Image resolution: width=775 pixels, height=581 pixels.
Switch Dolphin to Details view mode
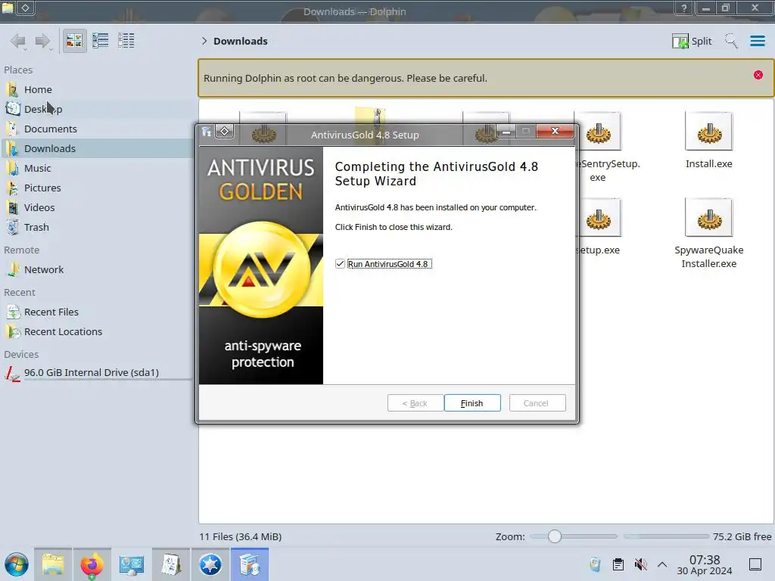(x=126, y=41)
